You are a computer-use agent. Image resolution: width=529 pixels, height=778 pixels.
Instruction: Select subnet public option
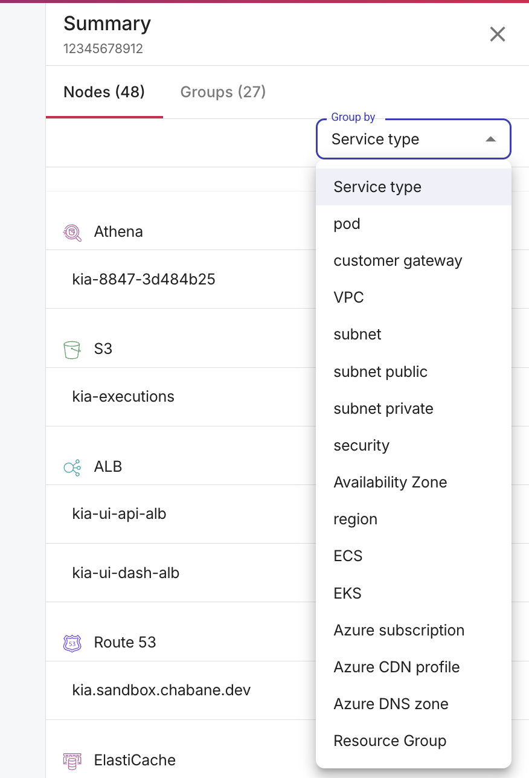coord(414,371)
